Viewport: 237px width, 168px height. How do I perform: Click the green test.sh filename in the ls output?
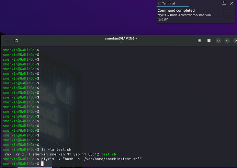tap(109, 154)
